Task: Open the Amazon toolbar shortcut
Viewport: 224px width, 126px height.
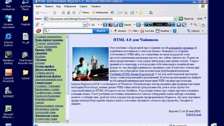Action: coord(120,31)
